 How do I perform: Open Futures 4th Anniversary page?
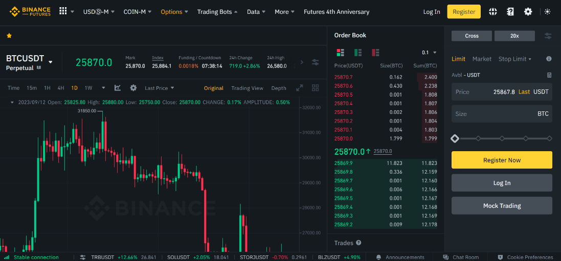[336, 12]
